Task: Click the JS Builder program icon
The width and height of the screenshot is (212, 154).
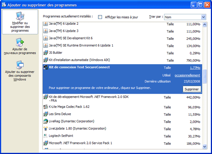Action: (46, 53)
